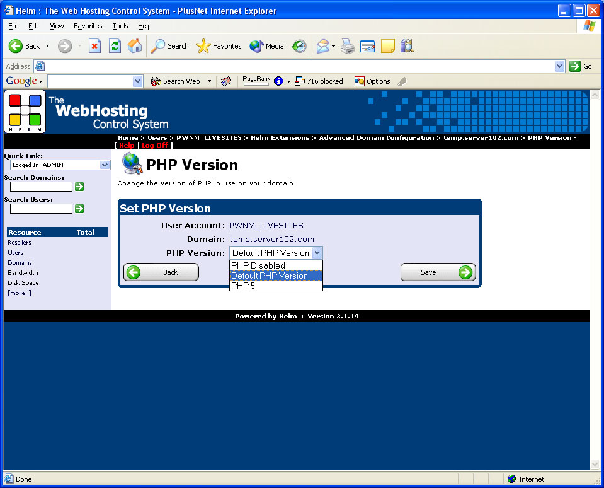This screenshot has width=604, height=488.
Task: Click the 716 blocked popup blocker
Action: (x=319, y=81)
